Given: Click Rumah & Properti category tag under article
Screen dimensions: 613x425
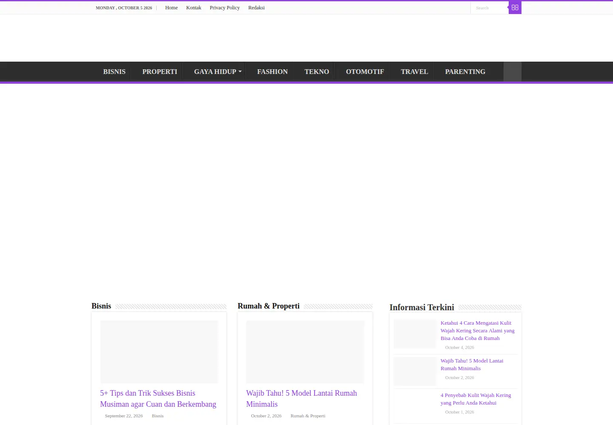Looking at the screenshot, I should [x=308, y=416].
